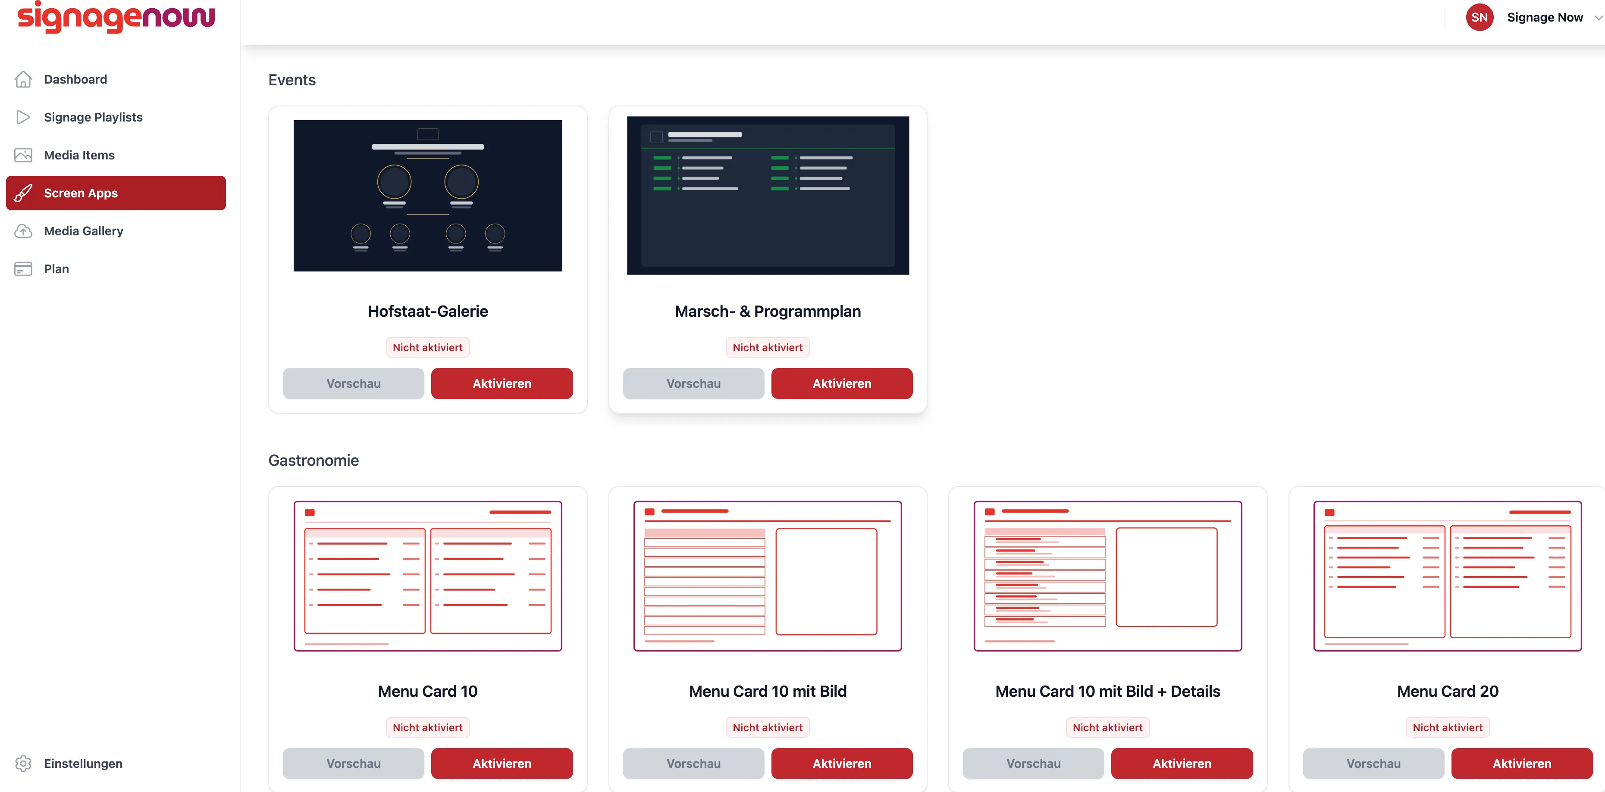
Task: Click the SN user avatar
Action: pyautogui.click(x=1479, y=17)
